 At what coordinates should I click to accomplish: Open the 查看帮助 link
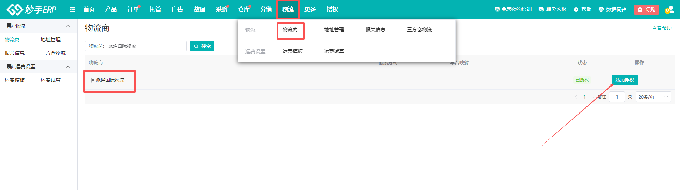[661, 28]
